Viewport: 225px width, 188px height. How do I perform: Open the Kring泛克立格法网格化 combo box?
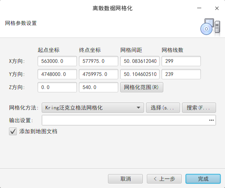click(93, 108)
